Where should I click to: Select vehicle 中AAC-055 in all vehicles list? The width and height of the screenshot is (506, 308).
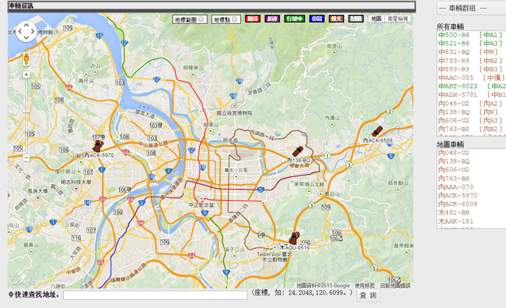471,78
